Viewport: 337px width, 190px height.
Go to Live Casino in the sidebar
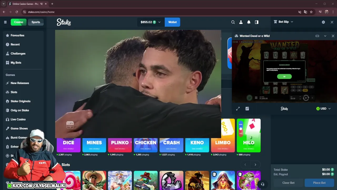tap(18, 120)
